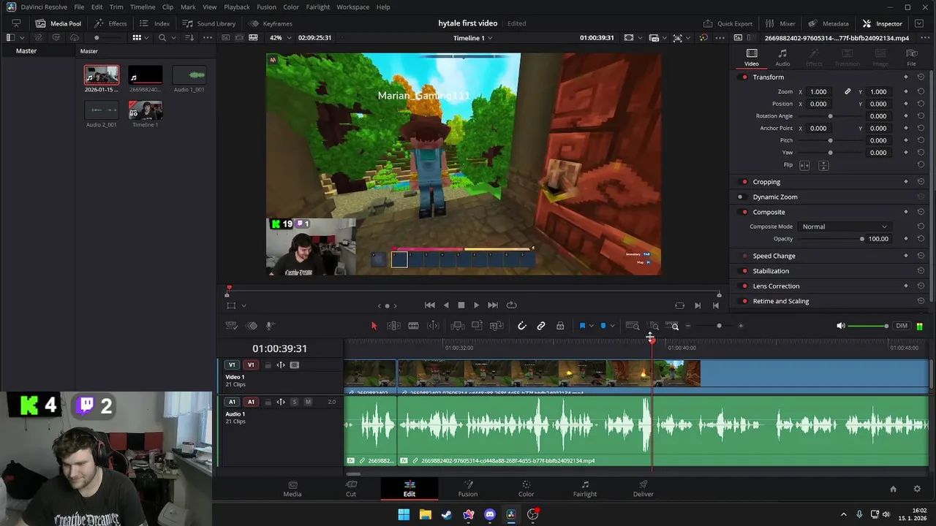Open Steam from the Windows taskbar
Image resolution: width=936 pixels, height=526 pixels.
(446, 514)
